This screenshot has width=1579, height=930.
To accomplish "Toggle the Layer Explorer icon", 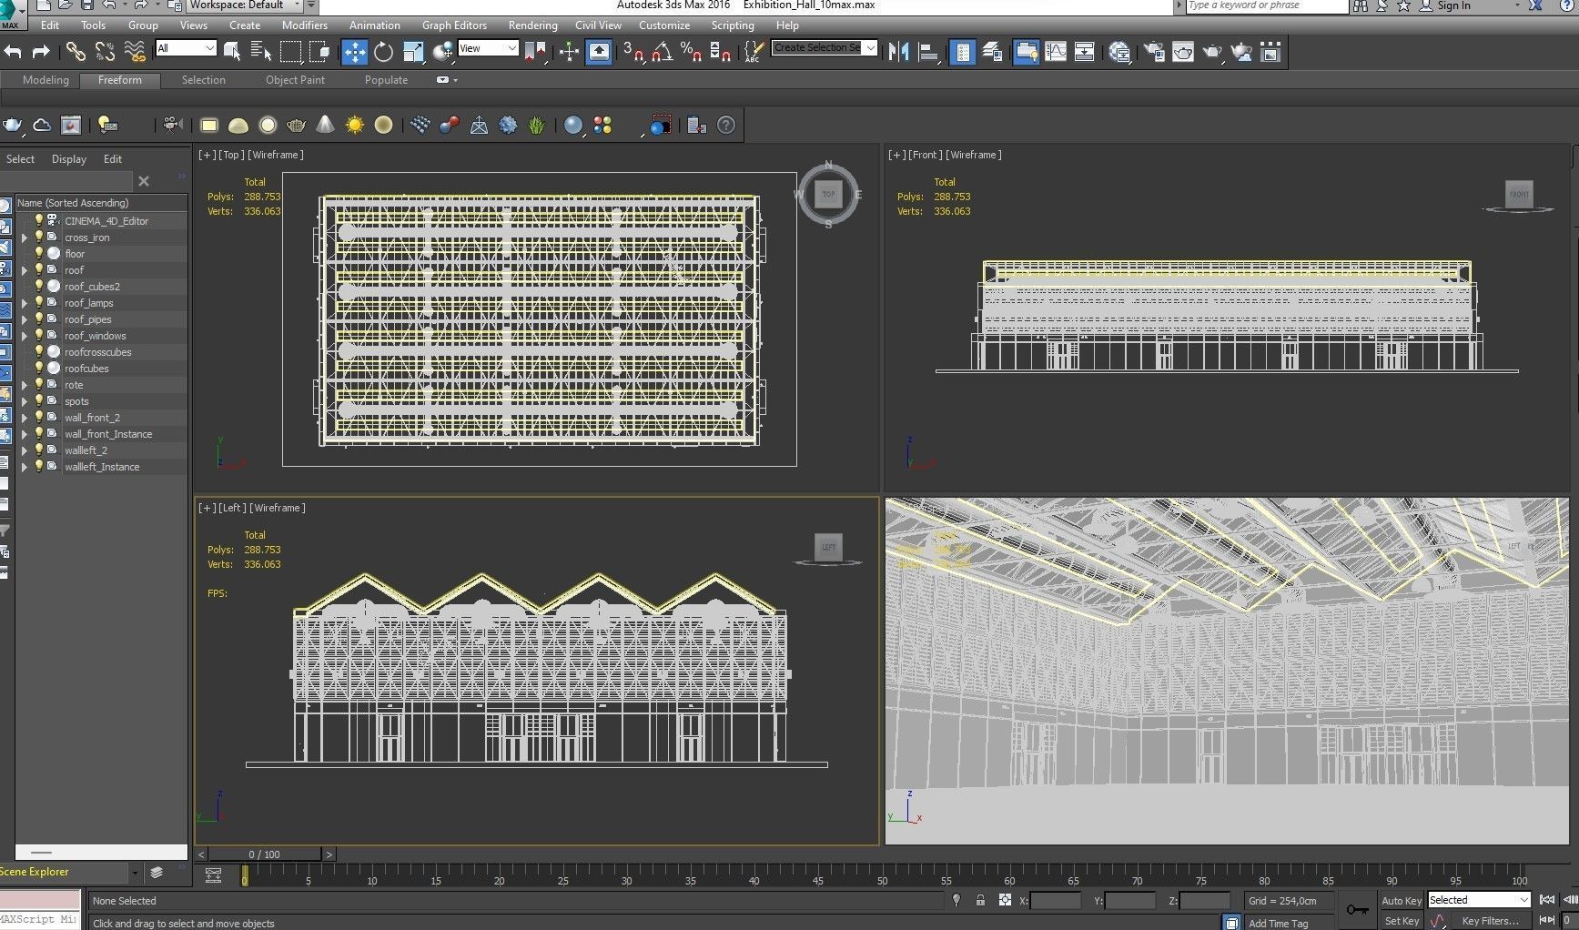I will pyautogui.click(x=992, y=52).
